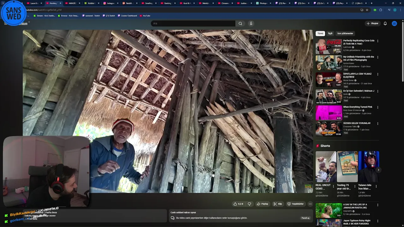Create a clip with Klip button
The image size is (404, 227).
click(278, 204)
